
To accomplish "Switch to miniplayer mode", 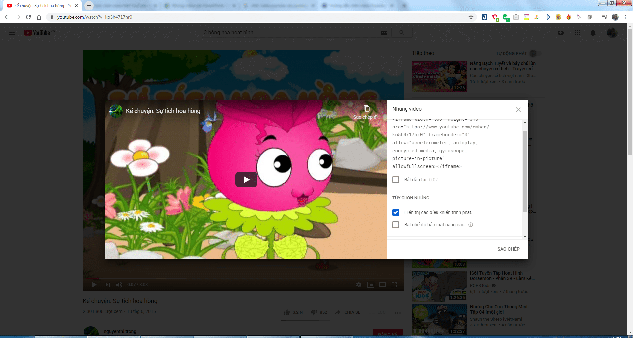I will [x=371, y=285].
